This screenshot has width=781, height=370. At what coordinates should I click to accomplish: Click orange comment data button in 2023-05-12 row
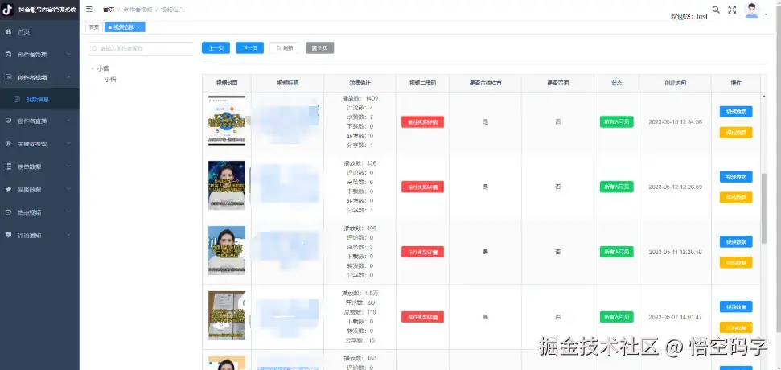(736, 198)
